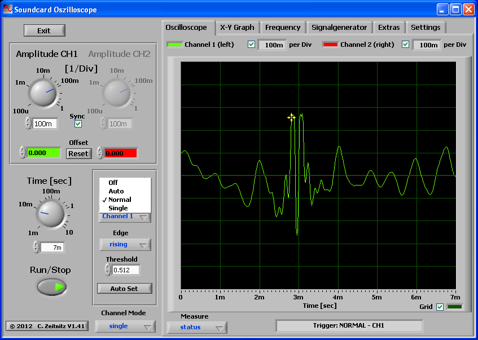Image resolution: width=478 pixels, height=340 pixels.
Task: Open the Measure status dropdown
Action: click(x=196, y=326)
